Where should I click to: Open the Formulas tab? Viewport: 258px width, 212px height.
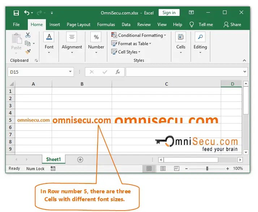click(106, 25)
